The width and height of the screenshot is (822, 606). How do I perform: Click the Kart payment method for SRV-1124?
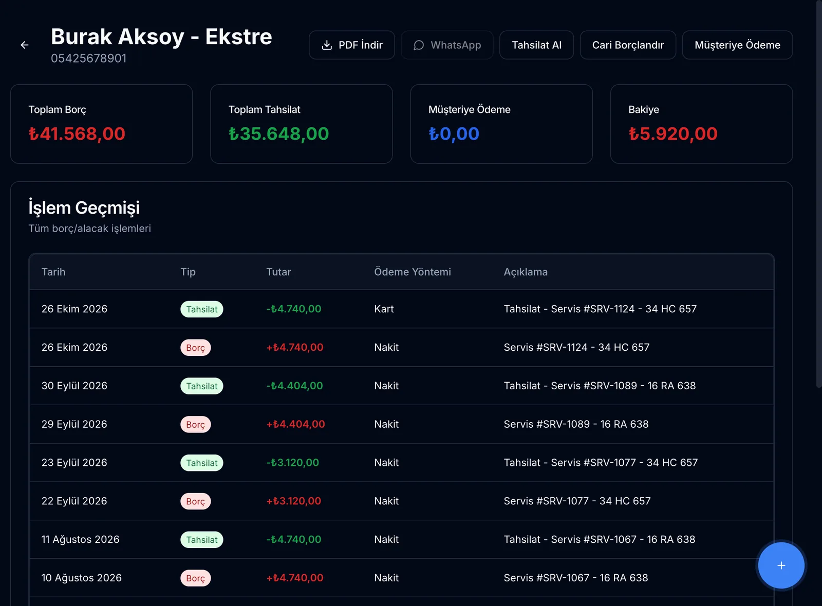(x=384, y=309)
